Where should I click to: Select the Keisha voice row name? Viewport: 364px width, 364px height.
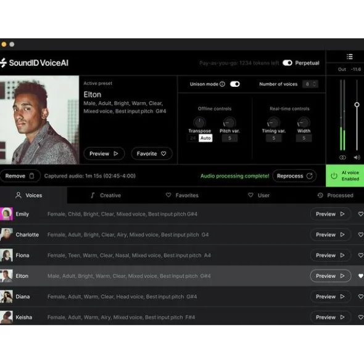23,317
